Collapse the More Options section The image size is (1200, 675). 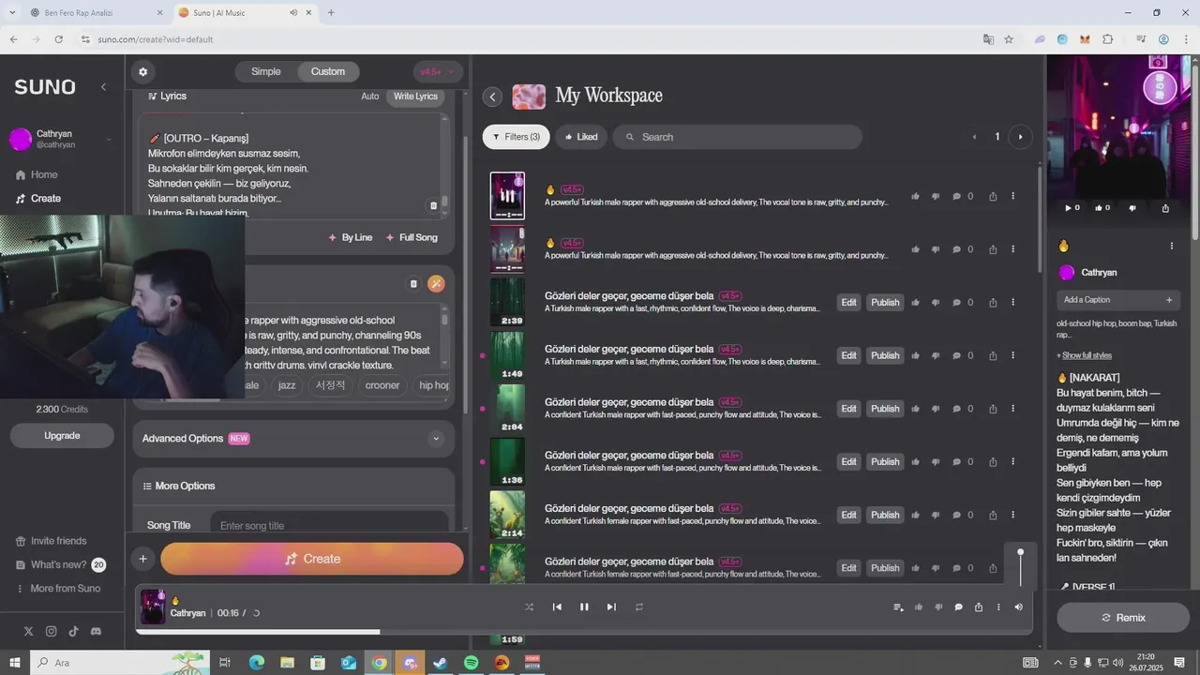pyautogui.click(x=178, y=486)
